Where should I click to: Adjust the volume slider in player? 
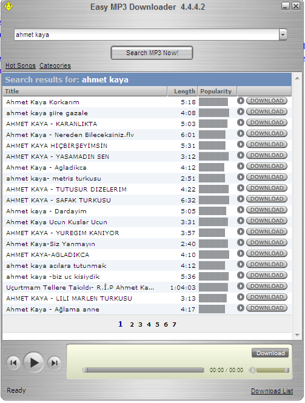point(273,370)
